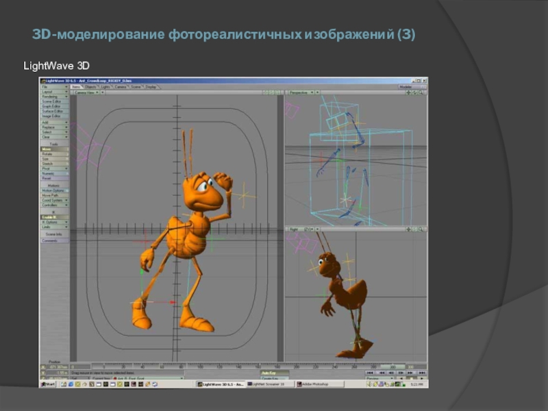Image resolution: width=548 pixels, height=411 pixels.
Task: Toggle the Enable IK button
Action: 55,217
